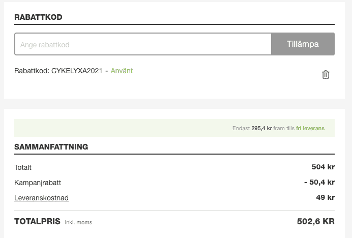Open the Leveranskostnad link

click(x=41, y=198)
